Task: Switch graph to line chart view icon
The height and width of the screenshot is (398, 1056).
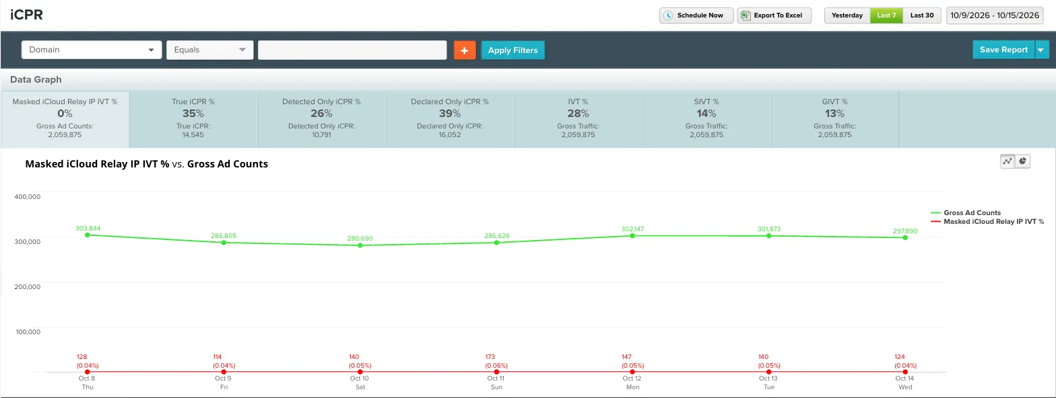Action: pos(1008,161)
